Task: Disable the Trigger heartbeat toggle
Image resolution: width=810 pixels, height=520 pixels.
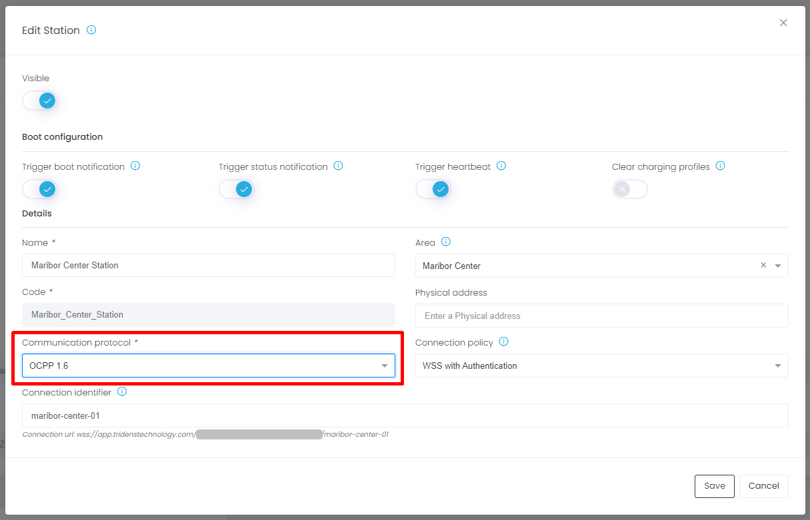Action: [x=433, y=189]
